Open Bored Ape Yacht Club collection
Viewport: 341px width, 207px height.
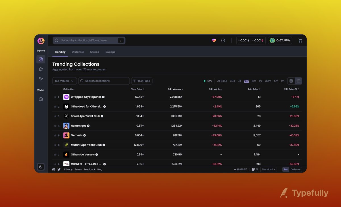coord(85,116)
